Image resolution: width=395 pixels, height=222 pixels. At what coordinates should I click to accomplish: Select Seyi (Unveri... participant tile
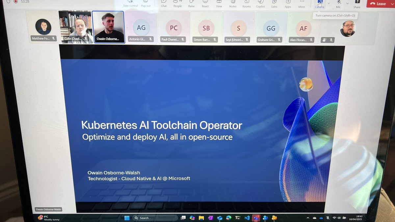tap(239, 28)
